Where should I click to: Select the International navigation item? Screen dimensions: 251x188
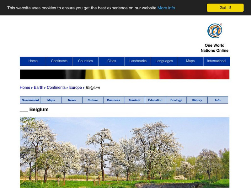click(216, 61)
